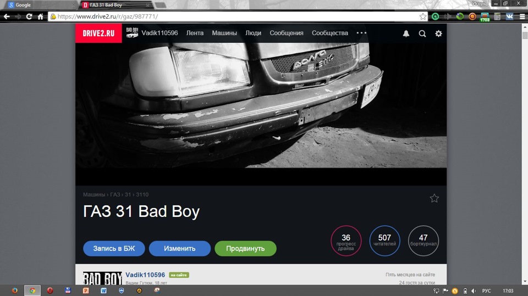Open the Сообщения menu item
Screen dimensions: 528x296
point(287,33)
